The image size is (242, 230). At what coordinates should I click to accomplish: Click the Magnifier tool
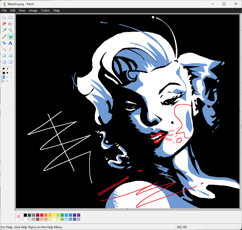click(x=11, y=30)
